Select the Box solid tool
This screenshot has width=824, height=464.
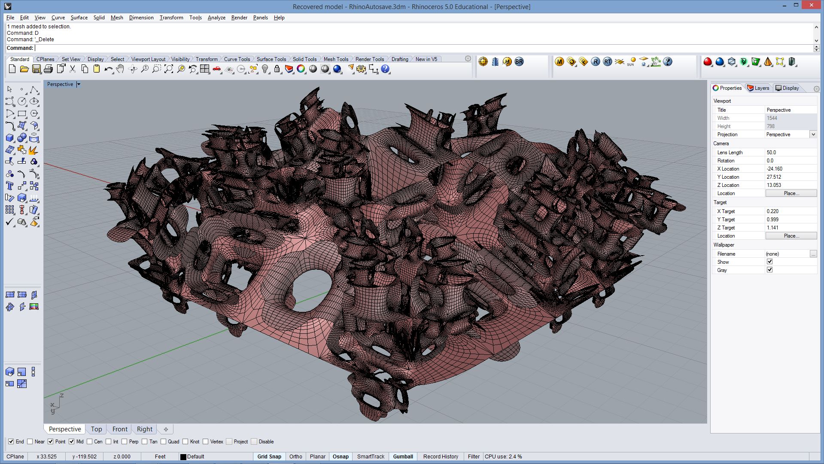10,138
